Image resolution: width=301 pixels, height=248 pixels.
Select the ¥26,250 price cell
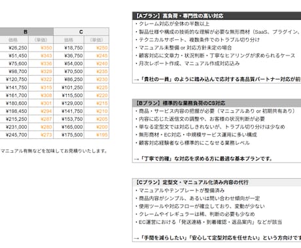tap(14, 48)
